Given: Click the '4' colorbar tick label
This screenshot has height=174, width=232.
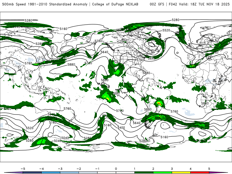Looking at the screenshot, I should pyautogui.click(x=191, y=169).
